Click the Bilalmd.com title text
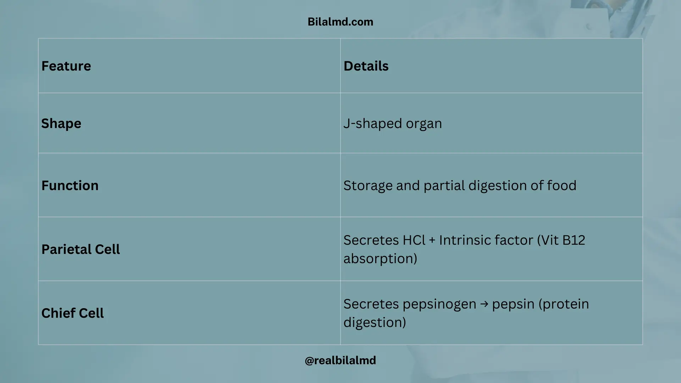 pos(340,22)
